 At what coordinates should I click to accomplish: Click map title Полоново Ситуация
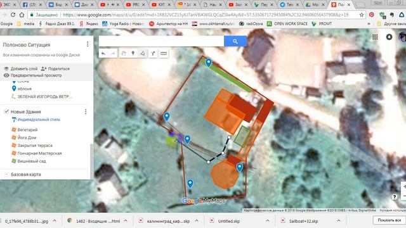(27, 45)
